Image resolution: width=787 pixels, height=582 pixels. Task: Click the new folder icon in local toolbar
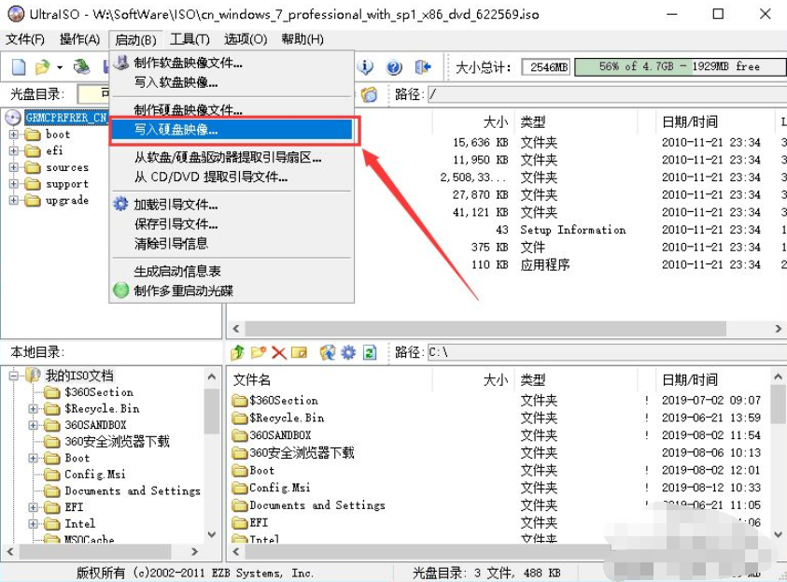pos(258,352)
